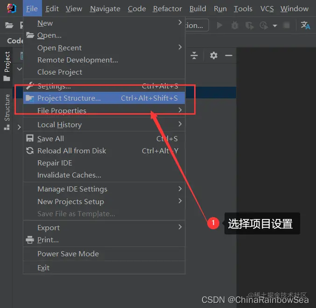Screen dimensions: 316x308
Task: Select Close Project menu entry
Action: (x=104, y=72)
